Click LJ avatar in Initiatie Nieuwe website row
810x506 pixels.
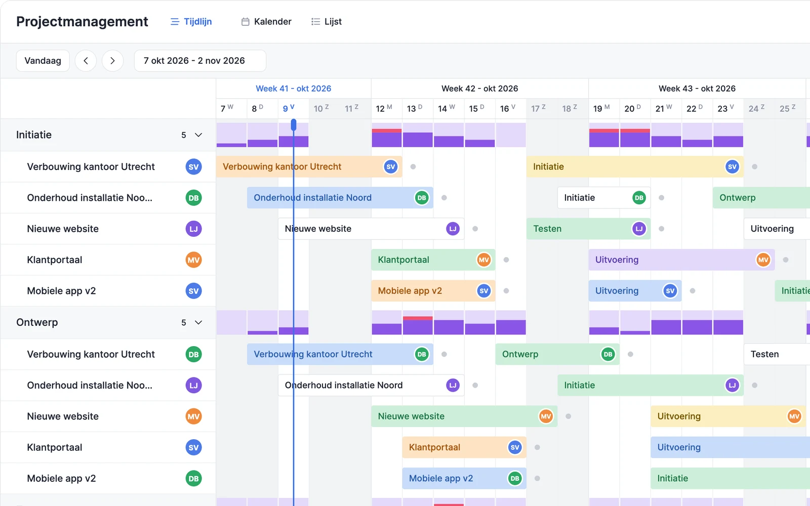(x=193, y=229)
